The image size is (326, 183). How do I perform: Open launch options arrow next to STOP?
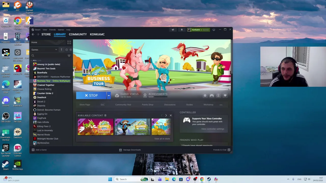[109, 95]
